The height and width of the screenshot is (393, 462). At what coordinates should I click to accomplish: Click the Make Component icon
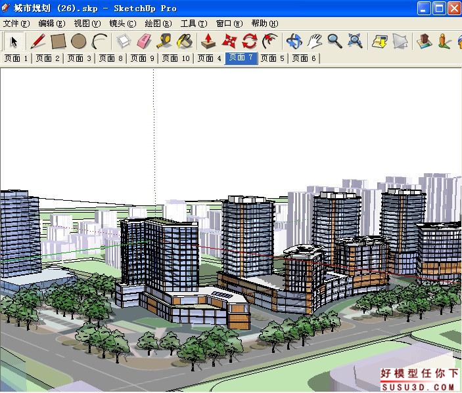pos(124,41)
